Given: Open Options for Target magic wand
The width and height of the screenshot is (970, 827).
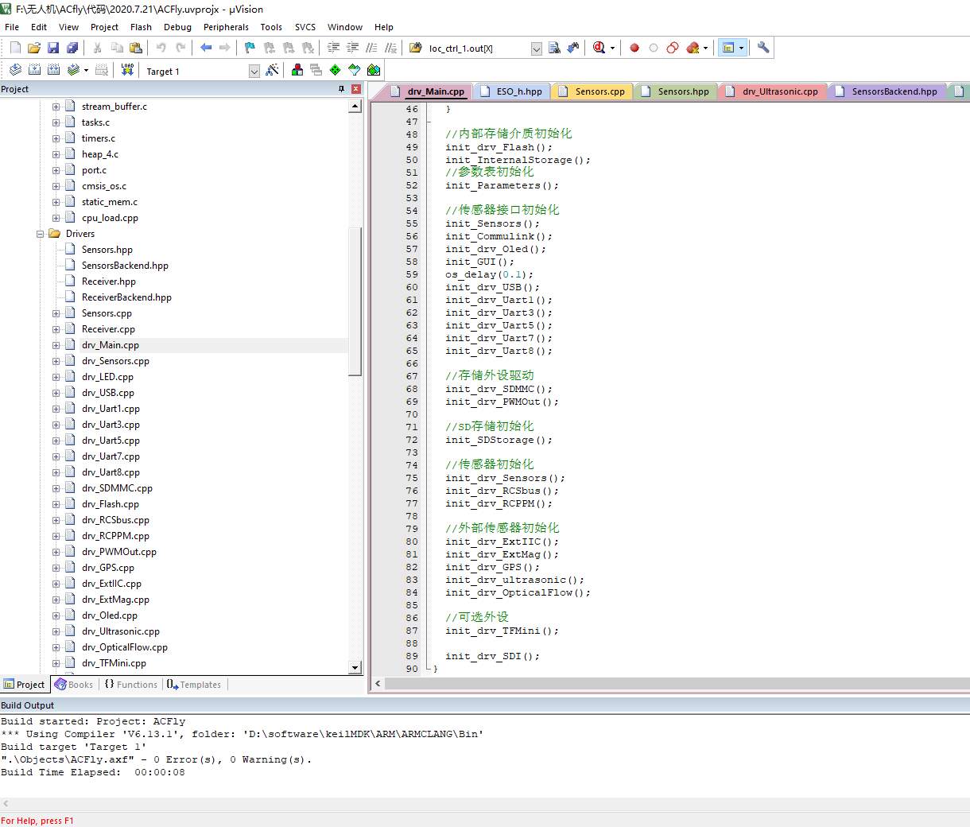Looking at the screenshot, I should (x=272, y=70).
